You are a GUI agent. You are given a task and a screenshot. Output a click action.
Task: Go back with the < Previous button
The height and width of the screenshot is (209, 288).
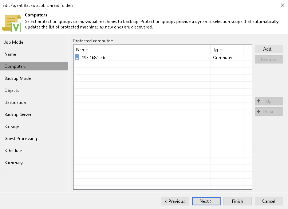(x=175, y=201)
